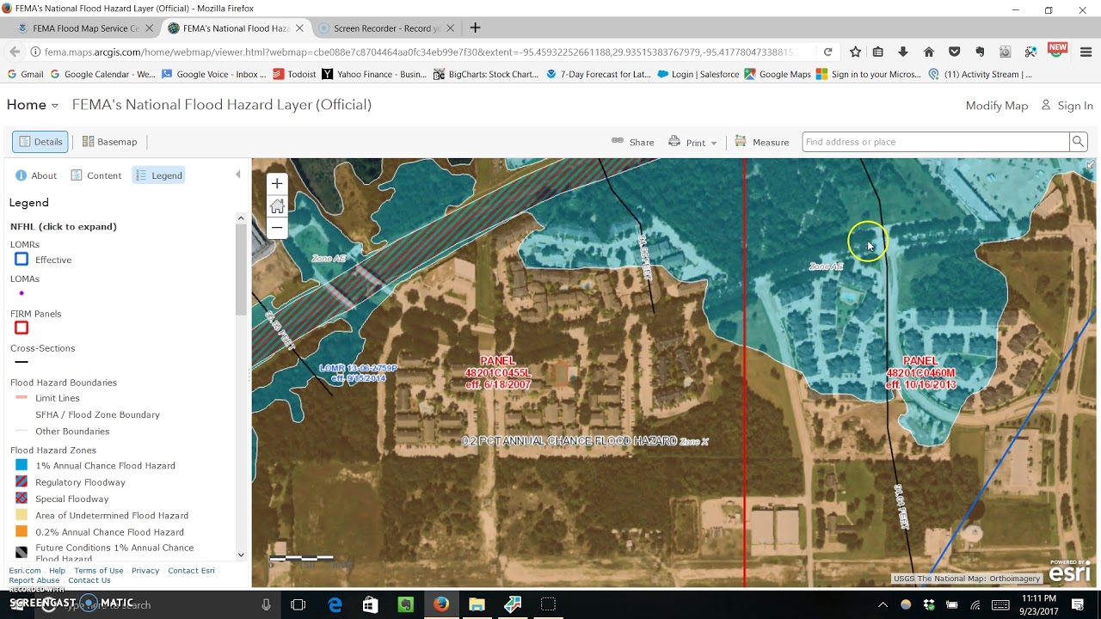Zoom out on the map
The height and width of the screenshot is (619, 1101).
point(277,228)
